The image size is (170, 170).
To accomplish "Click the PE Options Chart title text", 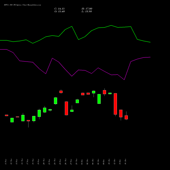I will click(x=22, y=5).
